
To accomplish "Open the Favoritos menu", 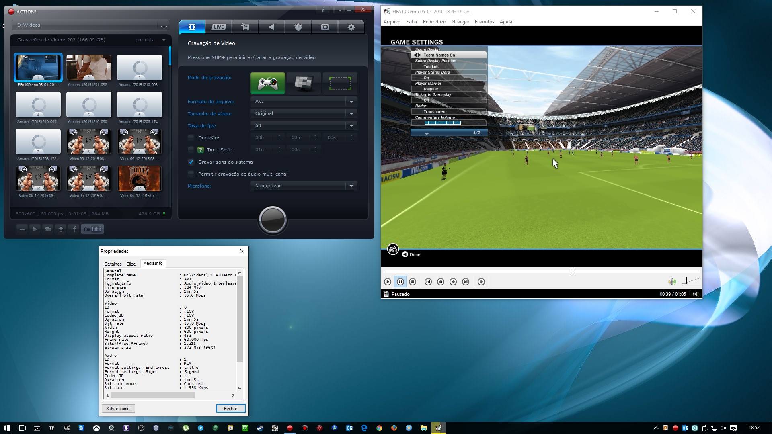I will click(x=485, y=22).
